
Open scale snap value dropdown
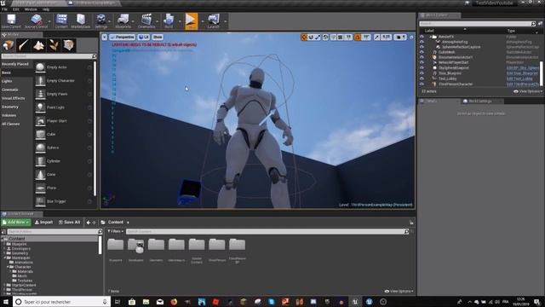tap(386, 37)
